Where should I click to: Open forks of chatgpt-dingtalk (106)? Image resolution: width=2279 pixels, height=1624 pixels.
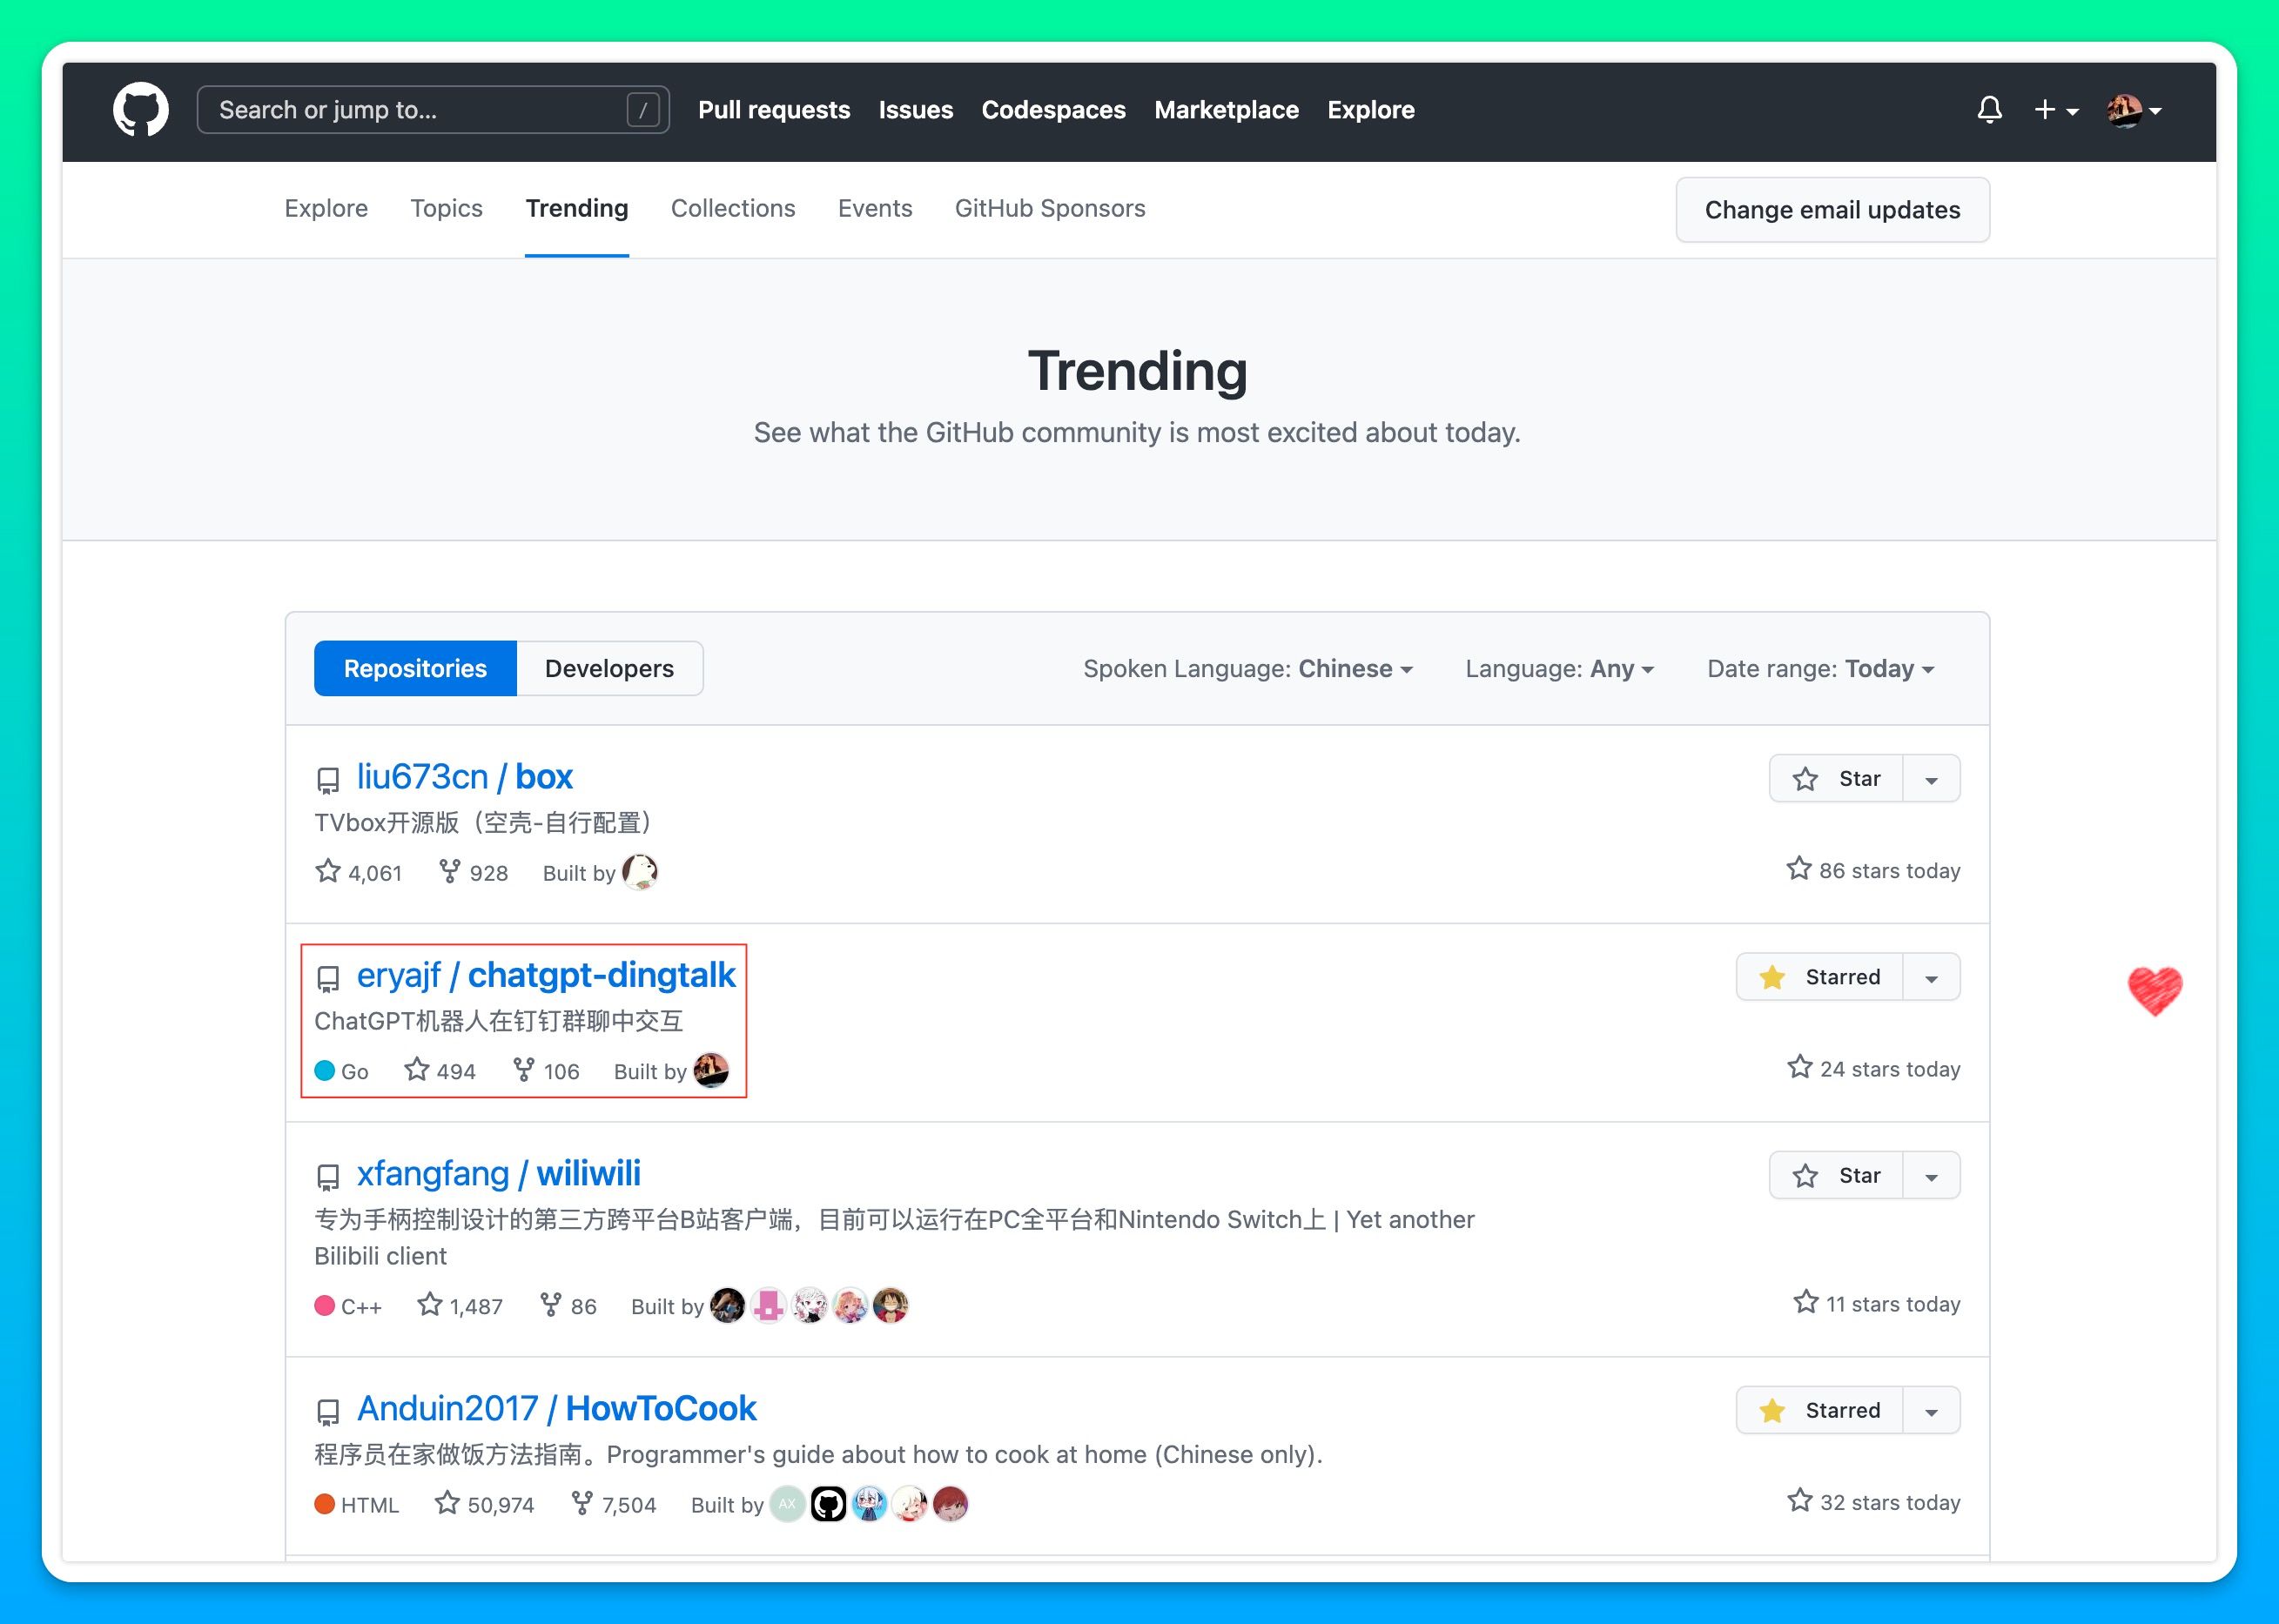pyautogui.click(x=546, y=1071)
